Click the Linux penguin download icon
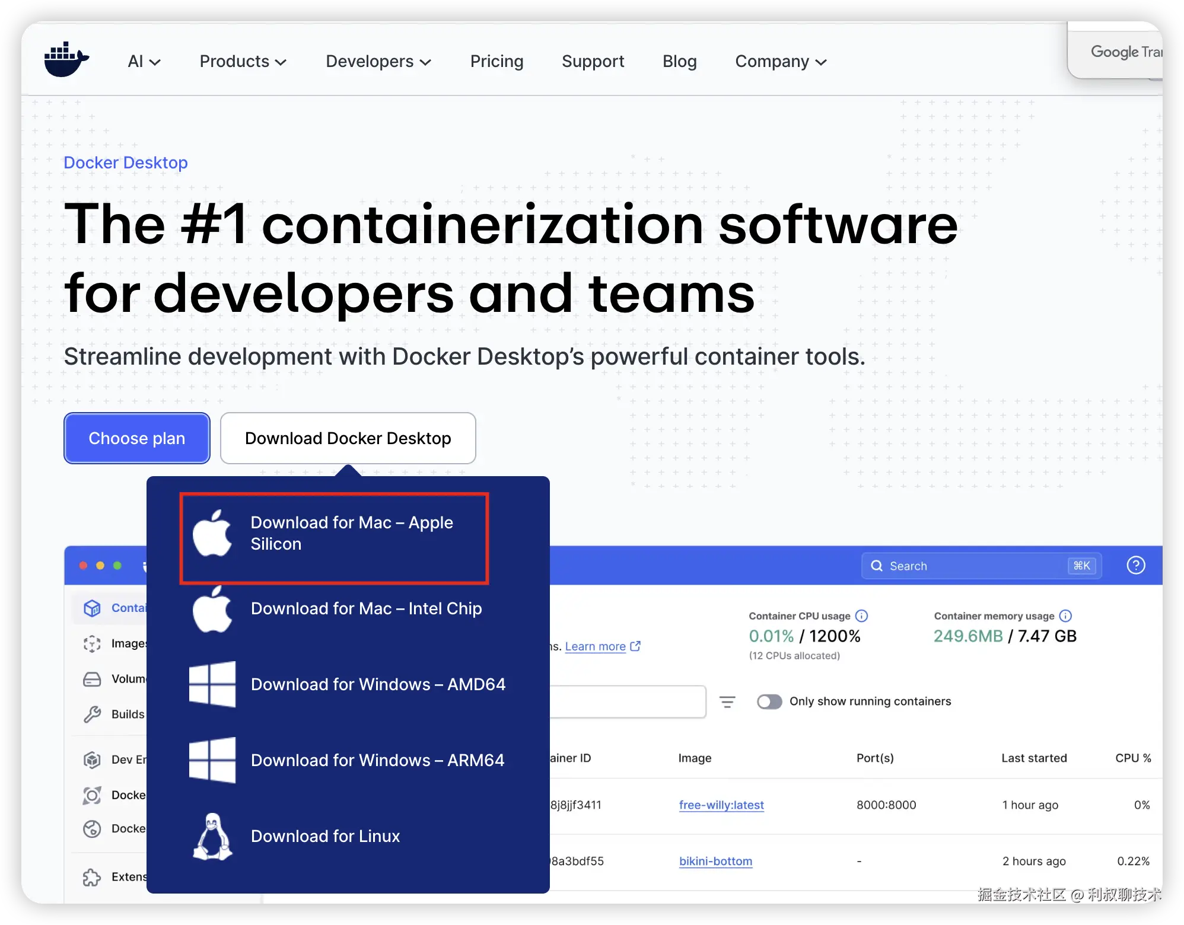The height and width of the screenshot is (925, 1184). [x=212, y=836]
